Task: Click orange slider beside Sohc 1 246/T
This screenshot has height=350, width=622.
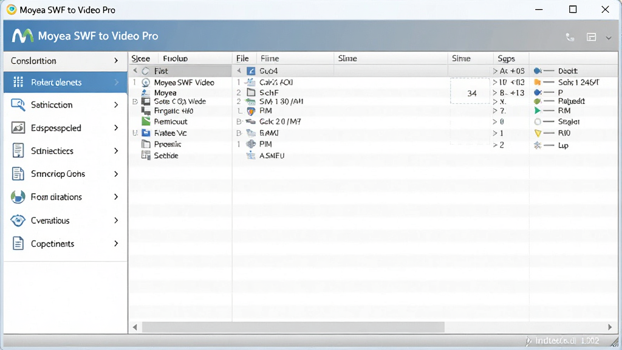Action: click(x=544, y=82)
